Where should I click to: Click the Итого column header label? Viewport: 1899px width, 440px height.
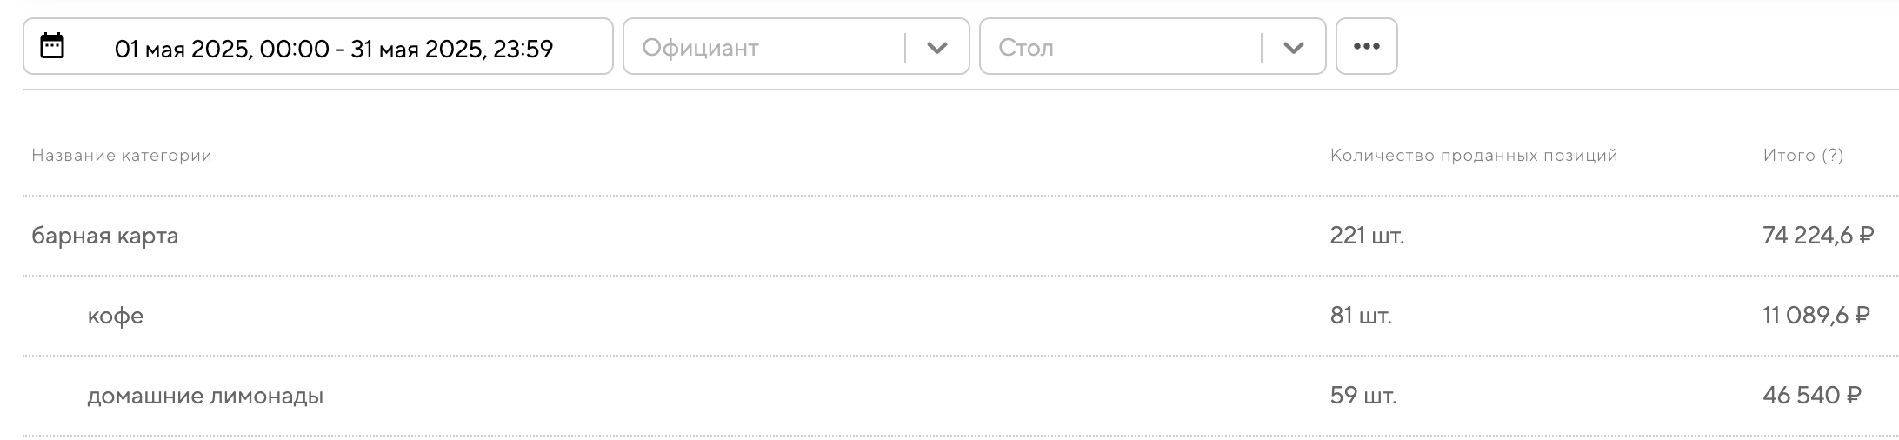1789,156
